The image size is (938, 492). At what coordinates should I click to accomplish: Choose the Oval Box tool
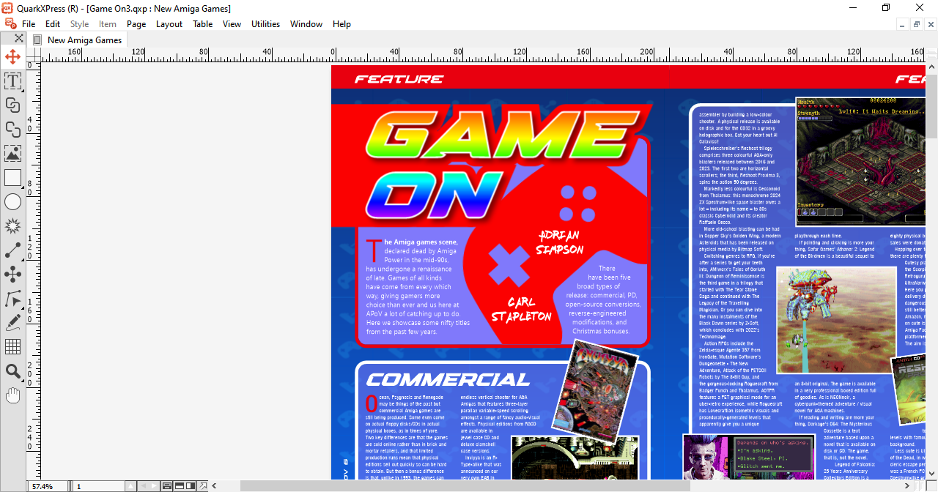(12, 201)
